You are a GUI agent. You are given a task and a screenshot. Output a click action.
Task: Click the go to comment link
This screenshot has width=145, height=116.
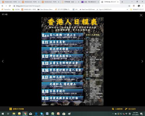click(x=130, y=109)
